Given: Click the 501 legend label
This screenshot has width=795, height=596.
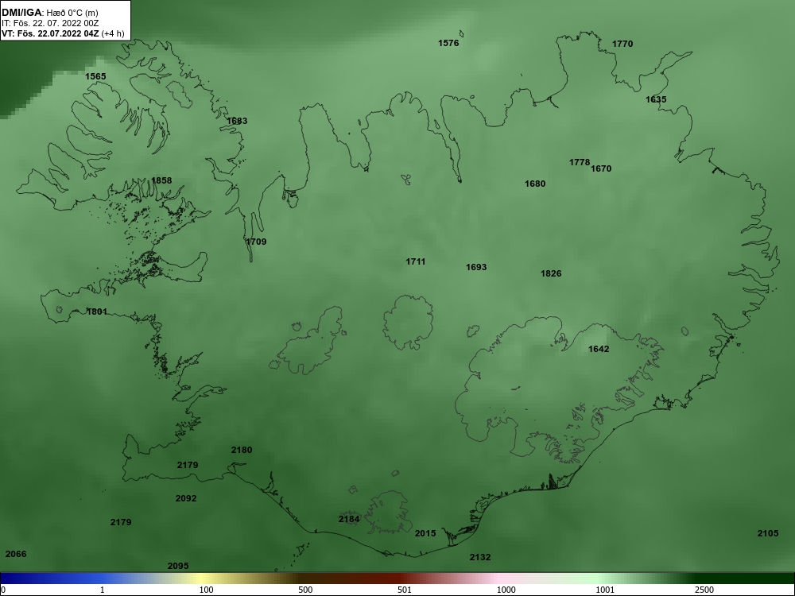Looking at the screenshot, I should tap(405, 590).
